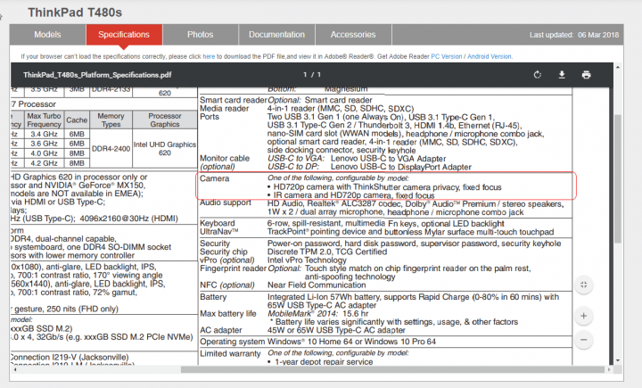Click the ThinkPad T480s heading
The height and width of the screenshot is (388, 642).
75,12
